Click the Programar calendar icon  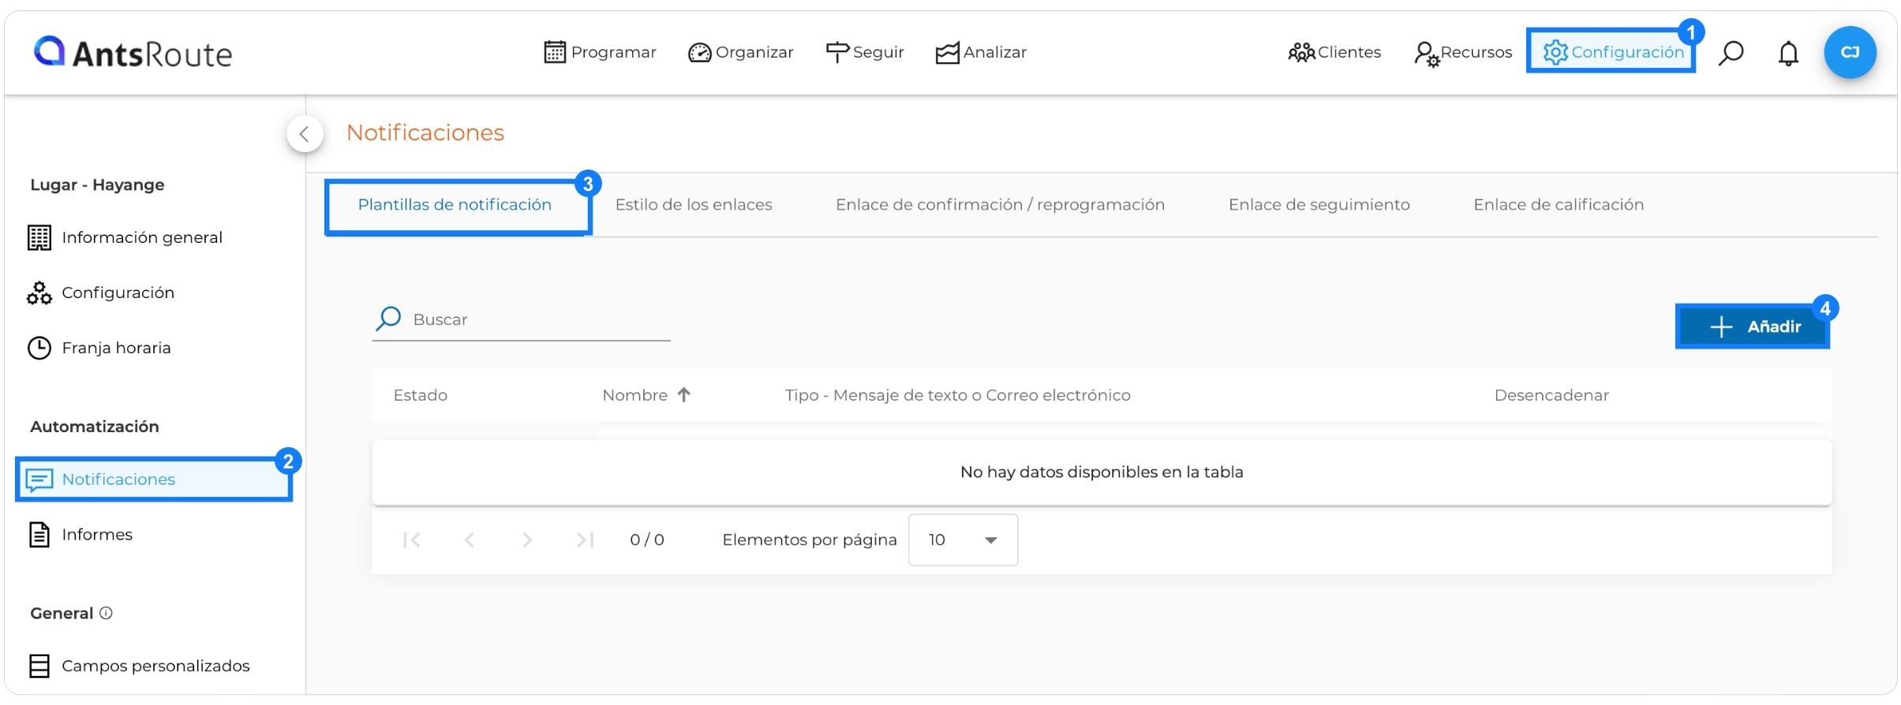(x=555, y=52)
